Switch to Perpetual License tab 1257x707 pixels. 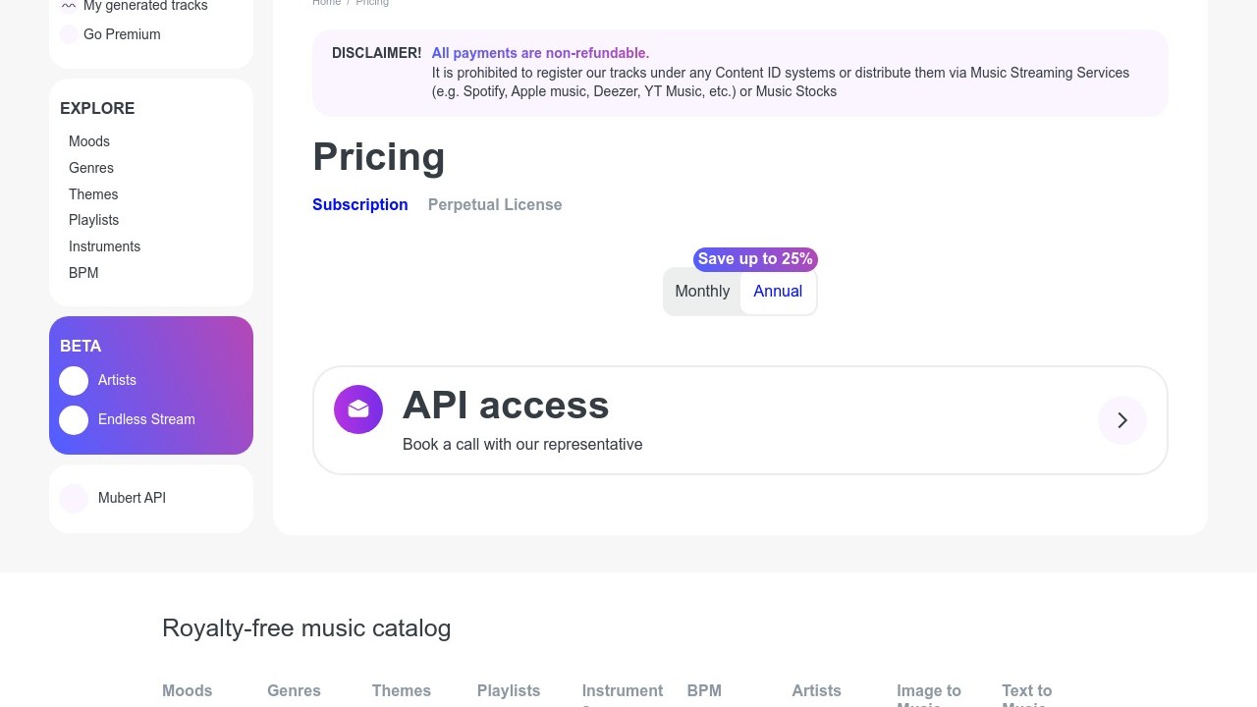(495, 204)
